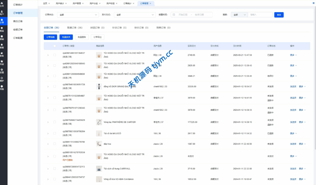Click the DIOR watch product thumbnail

pos(99,87)
